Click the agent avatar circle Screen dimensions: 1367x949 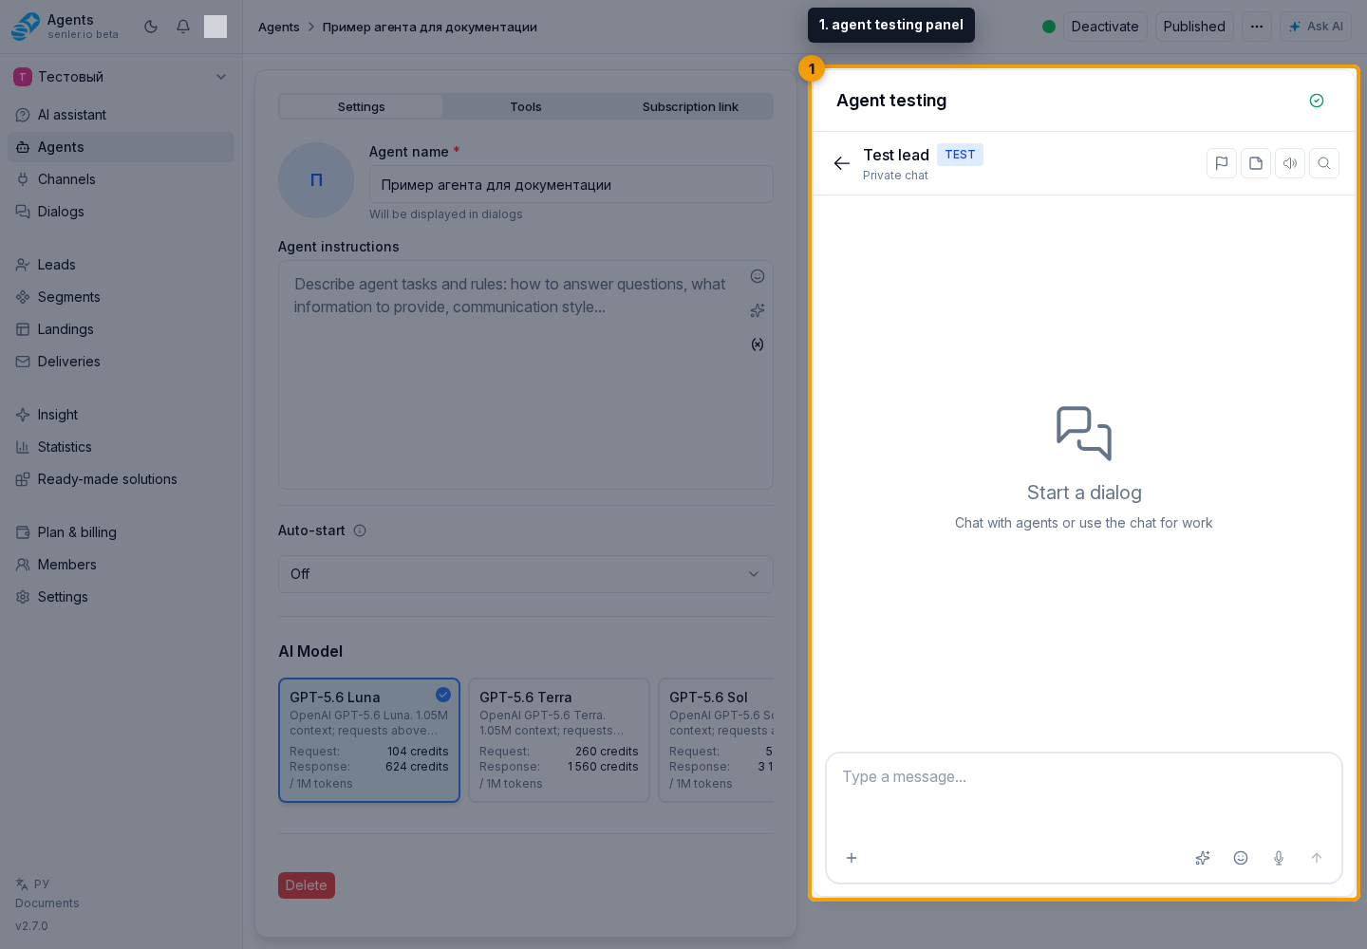pos(316,180)
